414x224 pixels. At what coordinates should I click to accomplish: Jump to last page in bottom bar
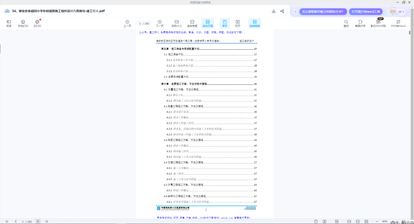pos(46,222)
